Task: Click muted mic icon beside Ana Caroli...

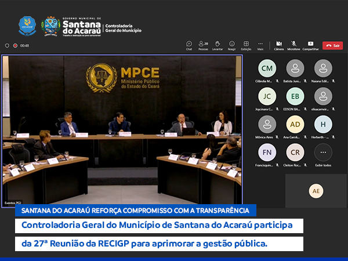Action: (305, 137)
